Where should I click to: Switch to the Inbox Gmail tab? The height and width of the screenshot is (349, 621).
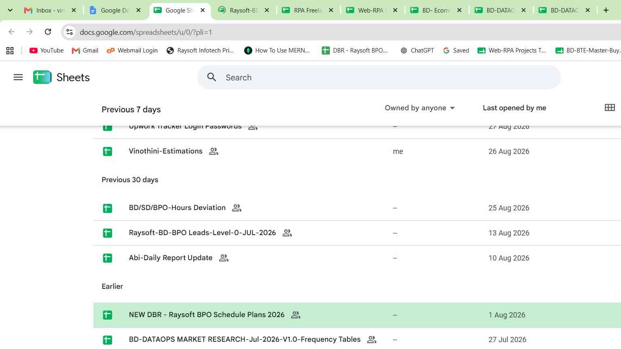(x=44, y=10)
